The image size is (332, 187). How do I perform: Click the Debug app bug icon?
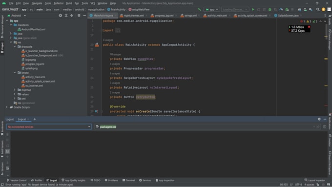click(x=270, y=9)
